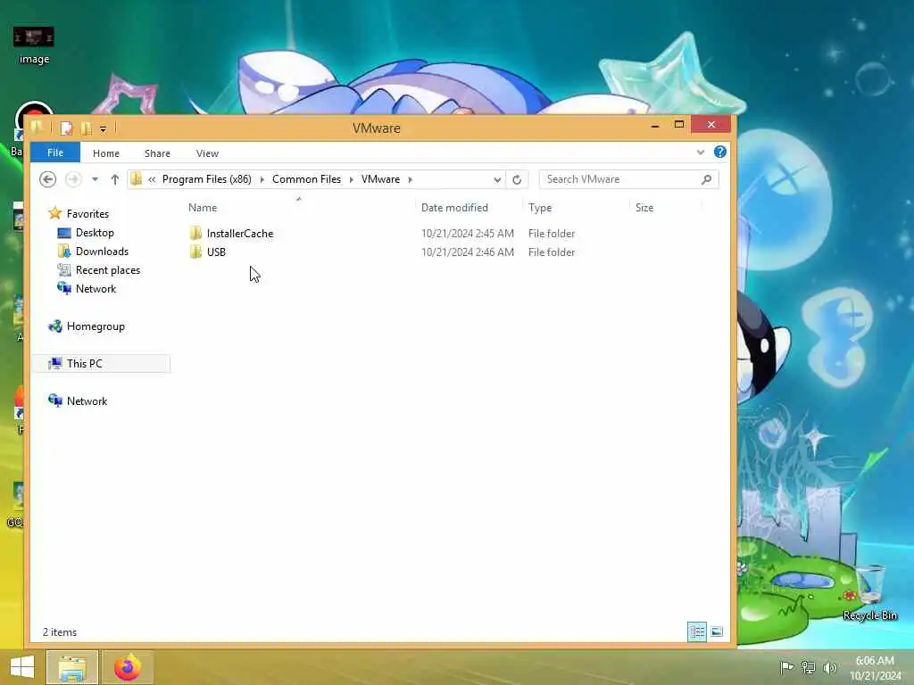Open Explorer Help question mark icon
The width and height of the screenshot is (914, 685).
coord(720,152)
